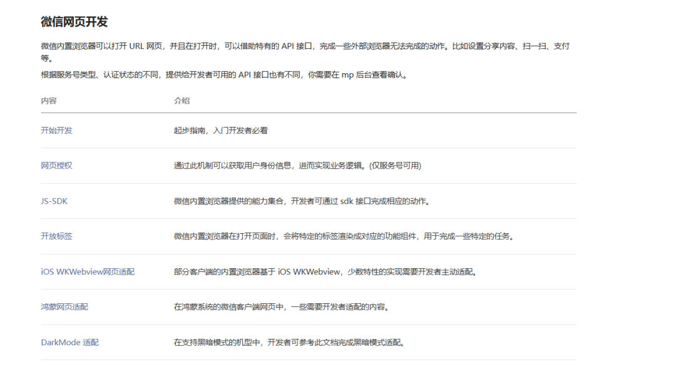Open the 鸿蒙网页适配 link
Screen dimensions: 676x392
(x=64, y=307)
